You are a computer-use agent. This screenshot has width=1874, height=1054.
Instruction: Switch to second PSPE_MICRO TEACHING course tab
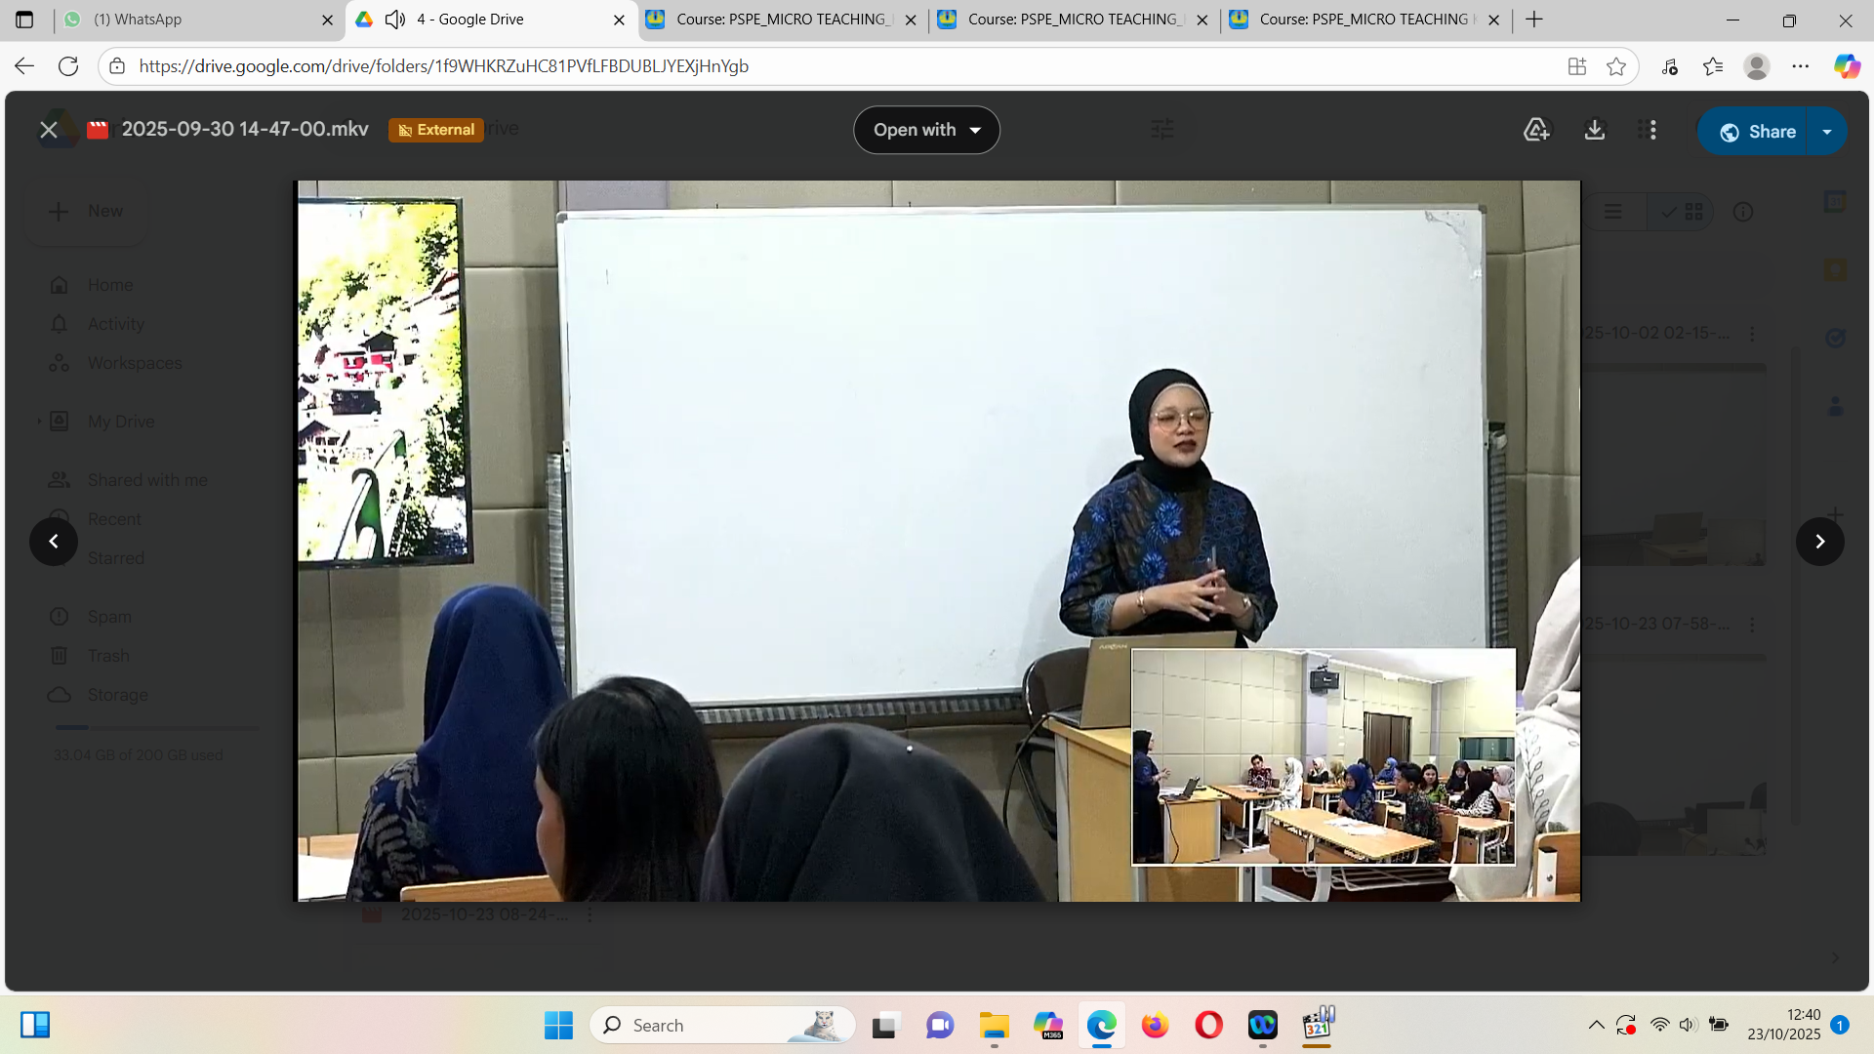pyautogui.click(x=1074, y=20)
